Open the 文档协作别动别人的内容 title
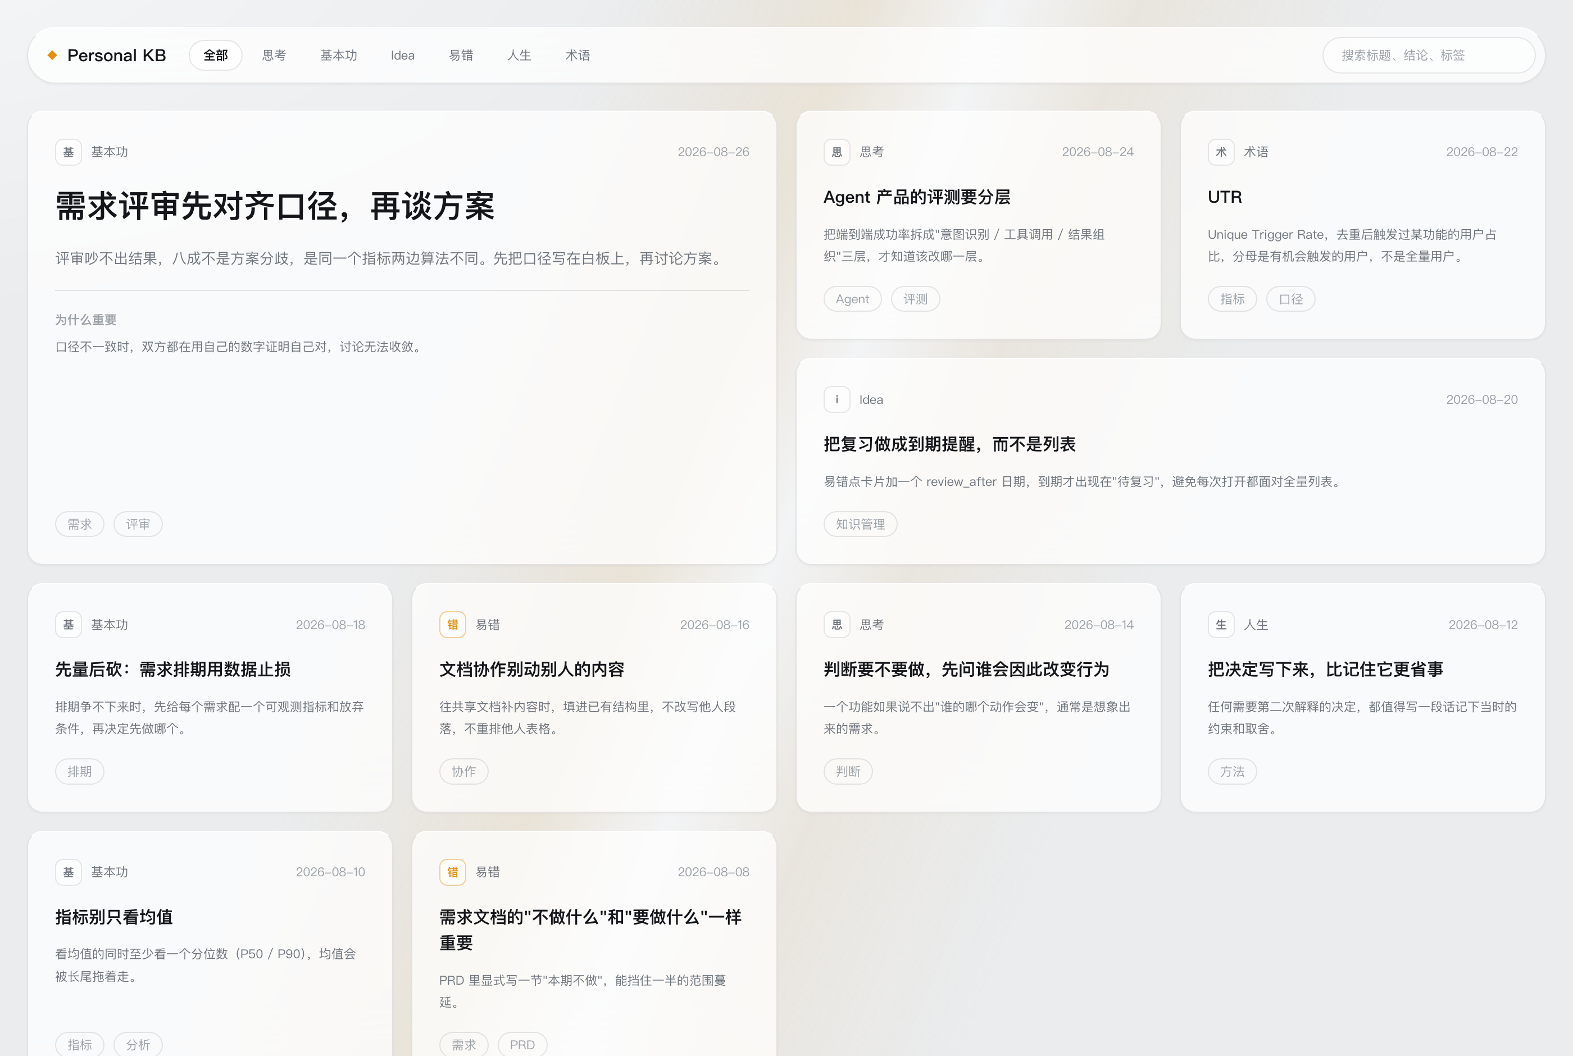 (532, 670)
